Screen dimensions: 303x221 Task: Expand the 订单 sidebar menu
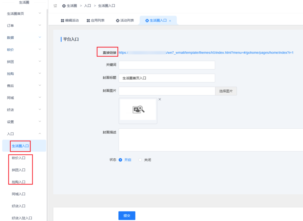[x=40, y=25]
